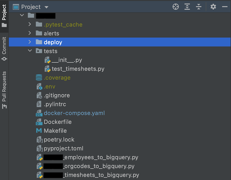Image resolution: width=231 pixels, height=180 pixels.
Task: Click the .coverage database icon
Action: (x=39, y=77)
